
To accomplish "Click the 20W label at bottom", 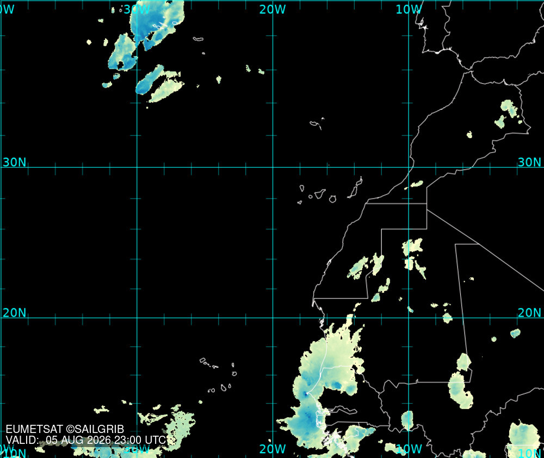I will pos(273,449).
